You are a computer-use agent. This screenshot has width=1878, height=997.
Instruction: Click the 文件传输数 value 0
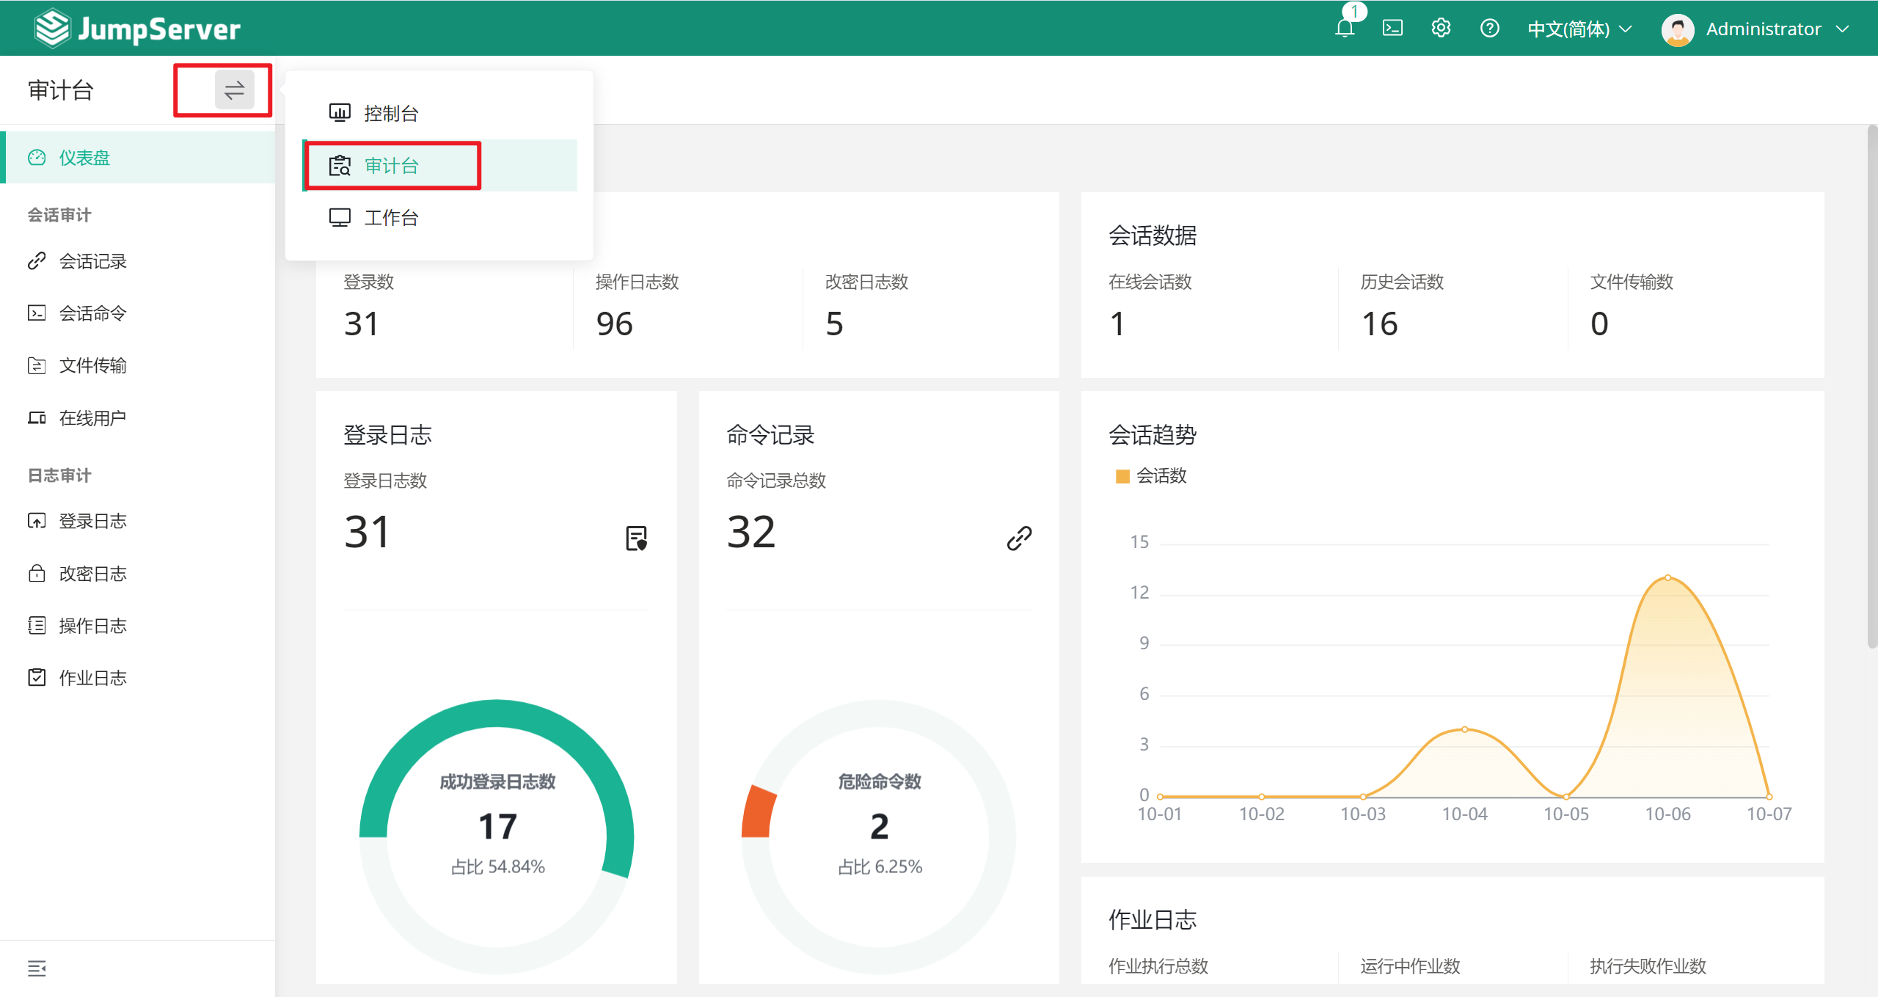(1599, 324)
